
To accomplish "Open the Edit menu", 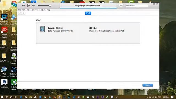I will click(x=24, y=10).
